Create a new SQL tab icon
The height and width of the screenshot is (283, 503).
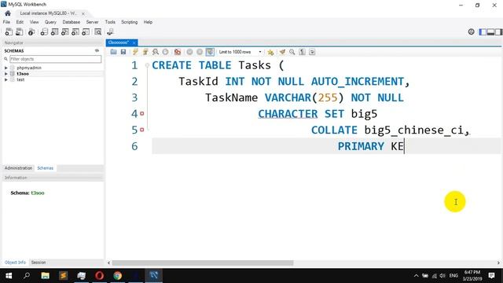point(9,31)
